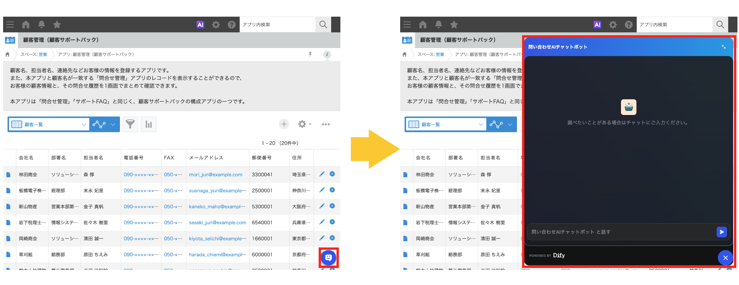Open notifications bell in the left screenshot
This screenshot has height=285, width=739.
pos(42,24)
